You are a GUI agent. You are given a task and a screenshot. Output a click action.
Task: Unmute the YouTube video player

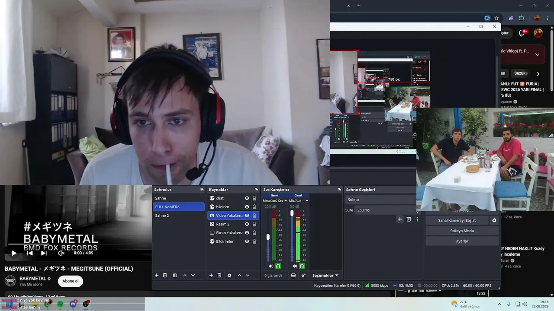(61, 253)
